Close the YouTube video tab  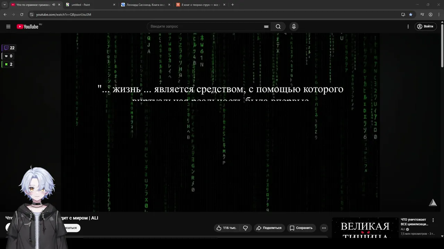(59, 5)
